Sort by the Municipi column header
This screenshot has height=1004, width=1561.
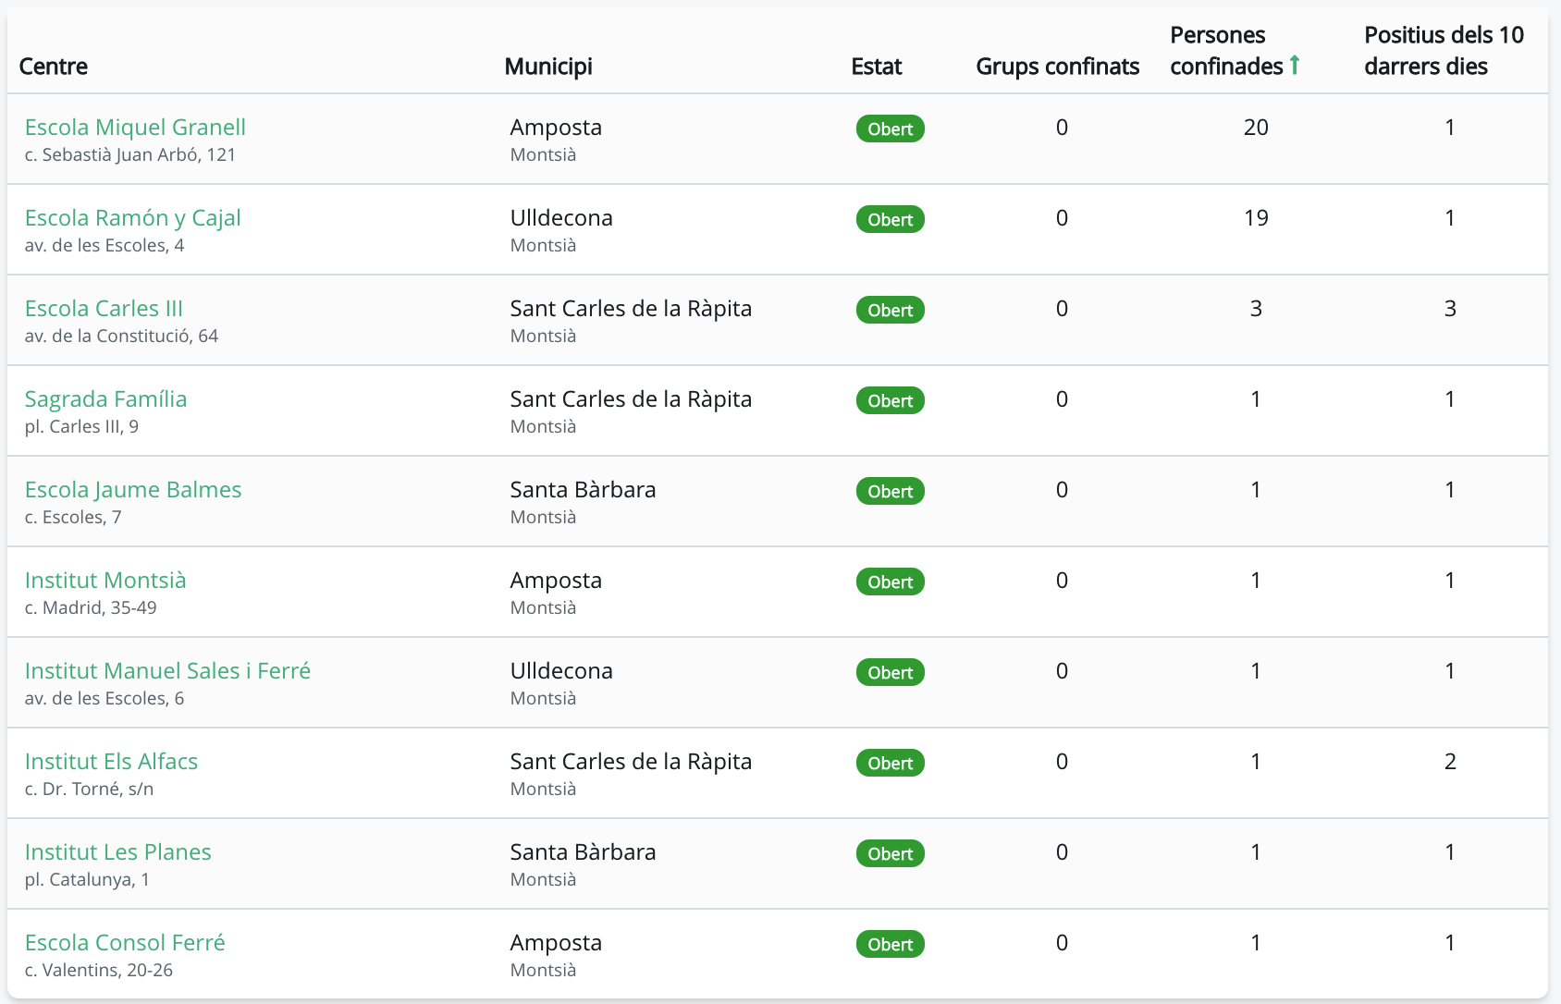(548, 67)
